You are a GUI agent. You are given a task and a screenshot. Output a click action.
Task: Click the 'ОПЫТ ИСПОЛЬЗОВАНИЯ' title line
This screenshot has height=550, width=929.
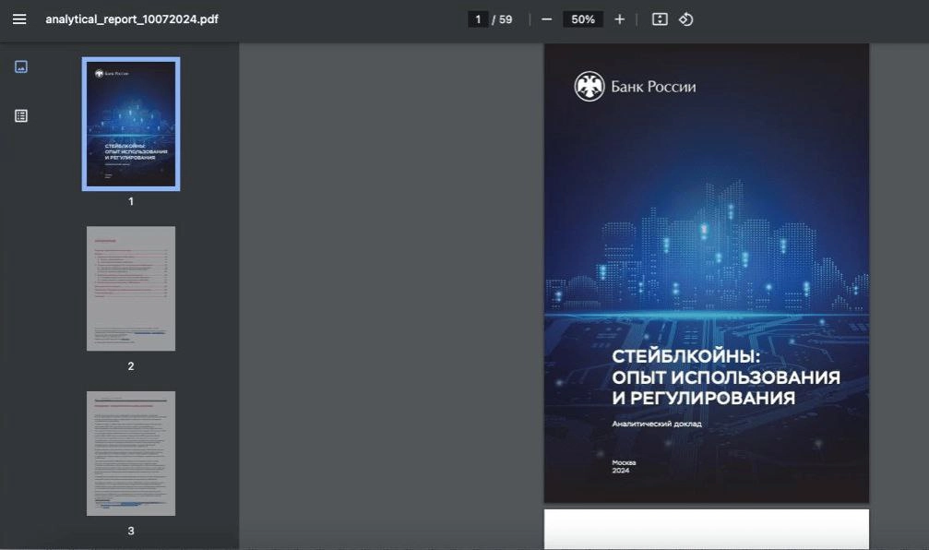point(726,377)
